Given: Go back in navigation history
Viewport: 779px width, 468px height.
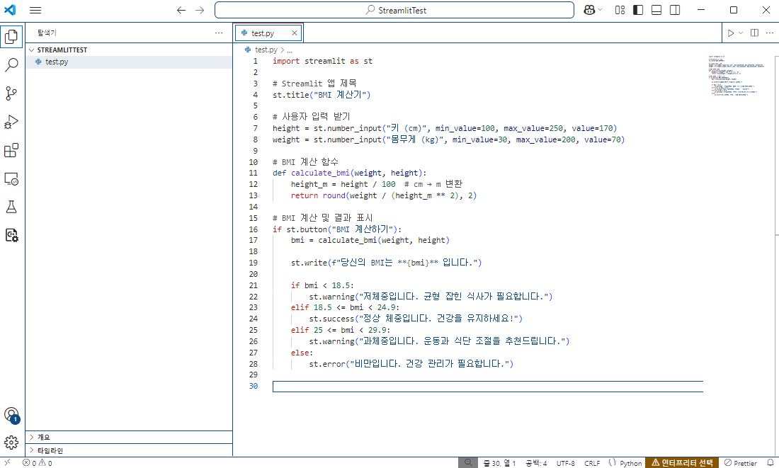Looking at the screenshot, I should click(x=181, y=10).
